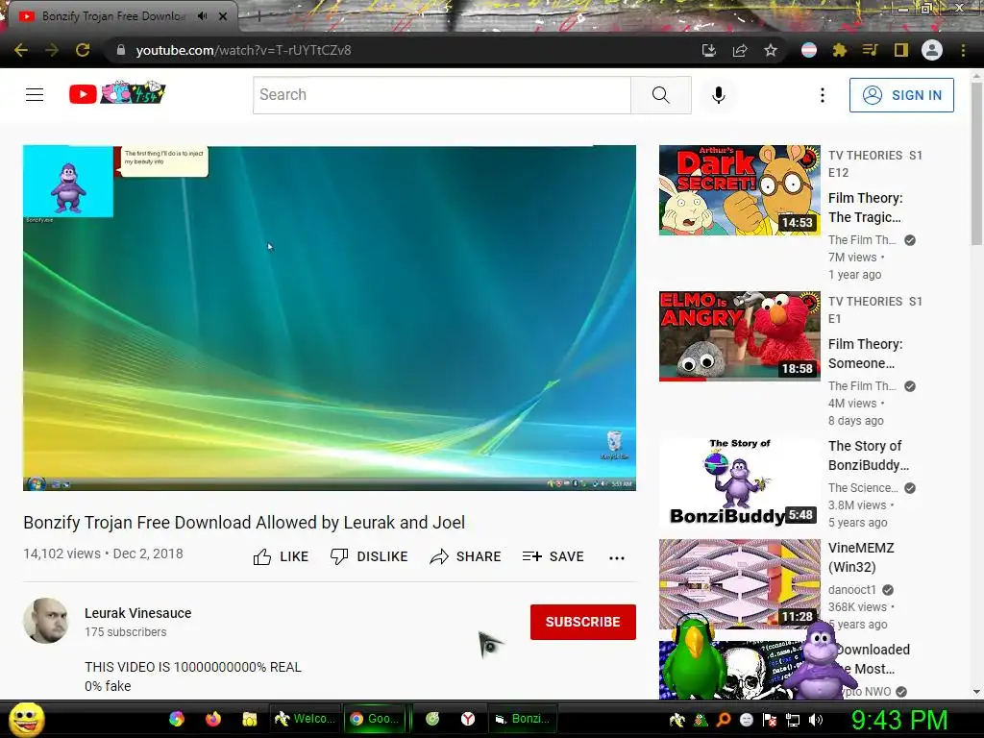Screen dimensions: 984x738
Task: Open Film Theory: Someone... title
Action: (866, 354)
